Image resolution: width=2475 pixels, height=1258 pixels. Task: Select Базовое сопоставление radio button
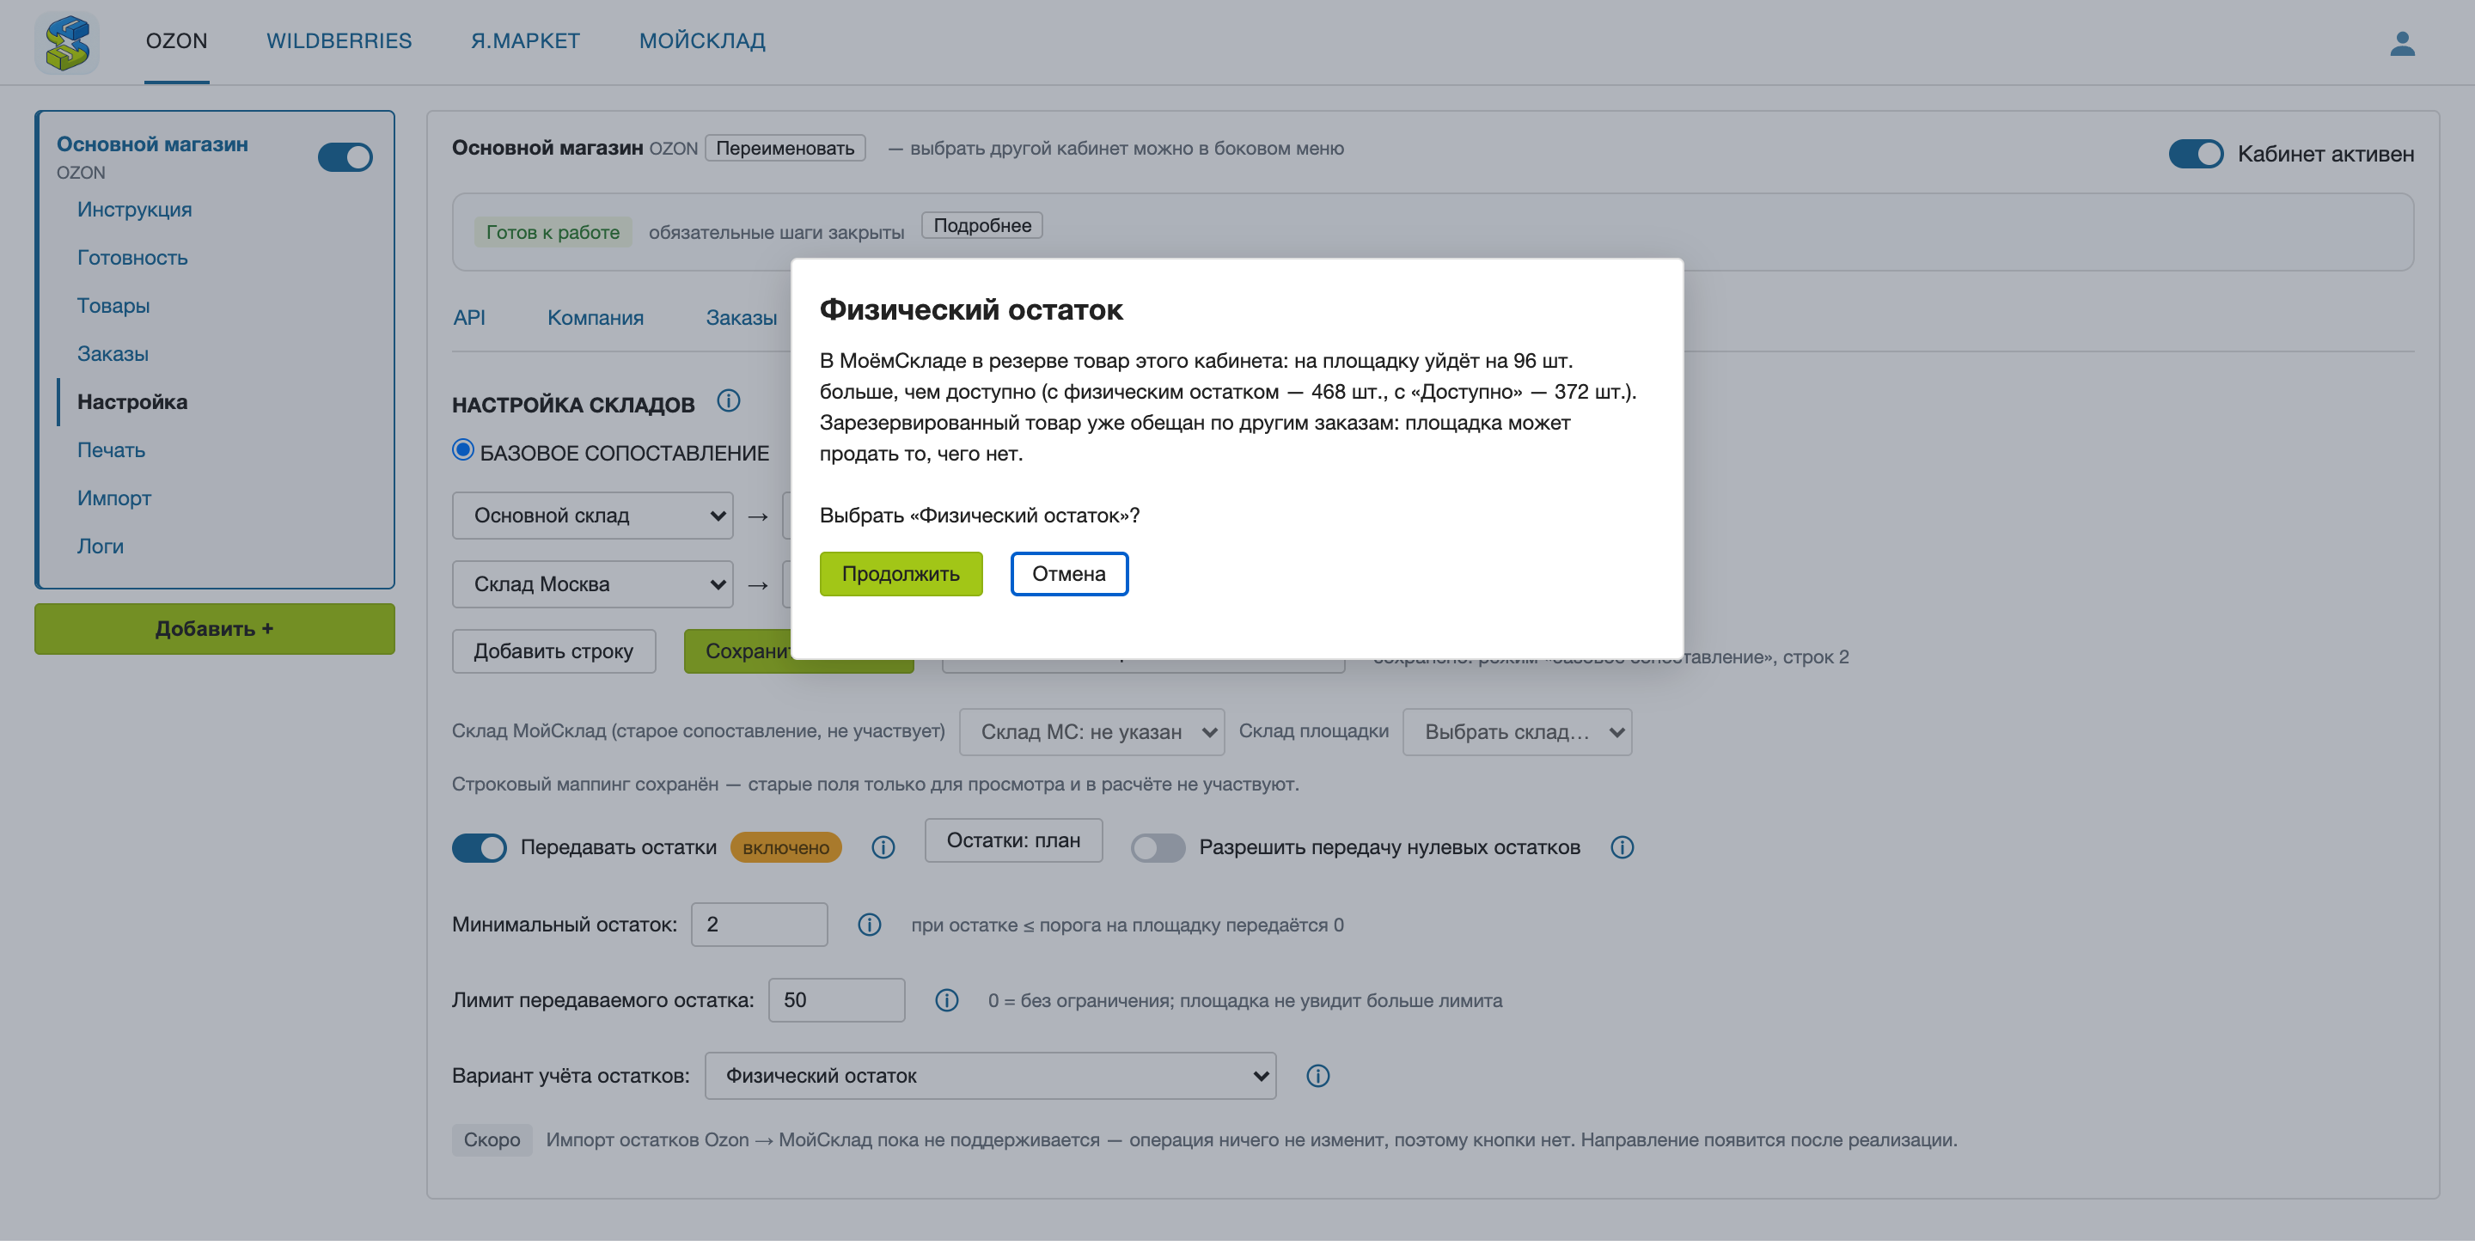[x=463, y=449]
